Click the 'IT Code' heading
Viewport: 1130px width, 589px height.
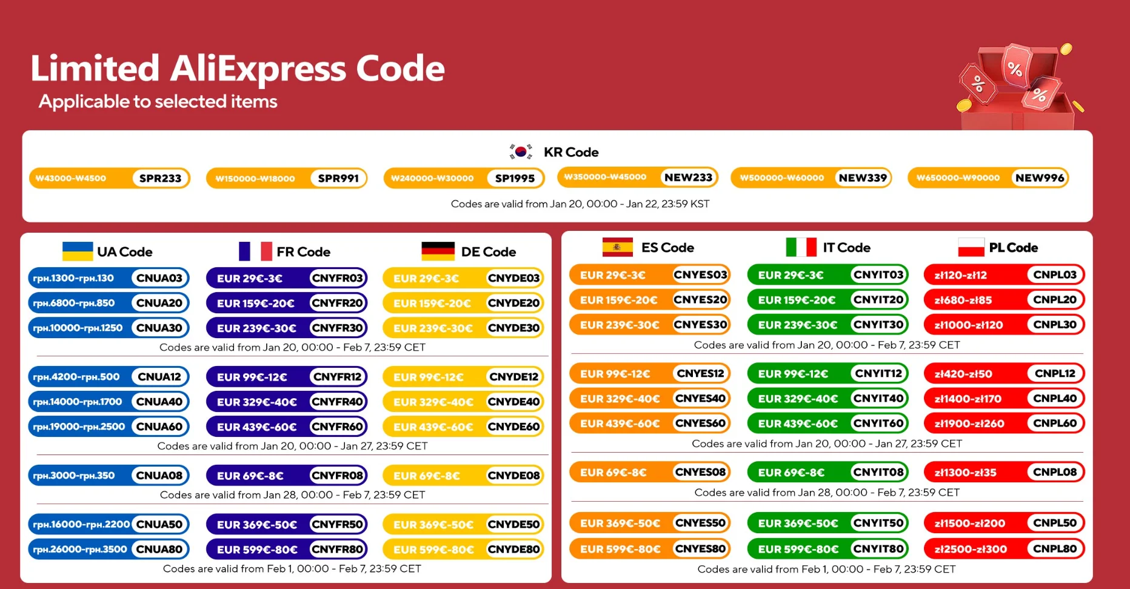[x=847, y=247]
